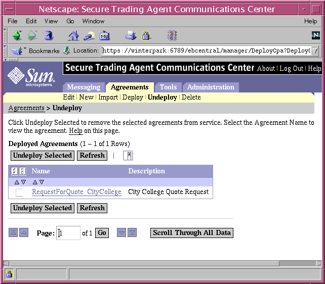The height and width of the screenshot is (284, 325).
Task: Click into the Page number field
Action: pyautogui.click(x=68, y=233)
